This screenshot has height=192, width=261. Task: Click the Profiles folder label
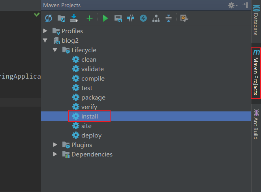[72, 31]
